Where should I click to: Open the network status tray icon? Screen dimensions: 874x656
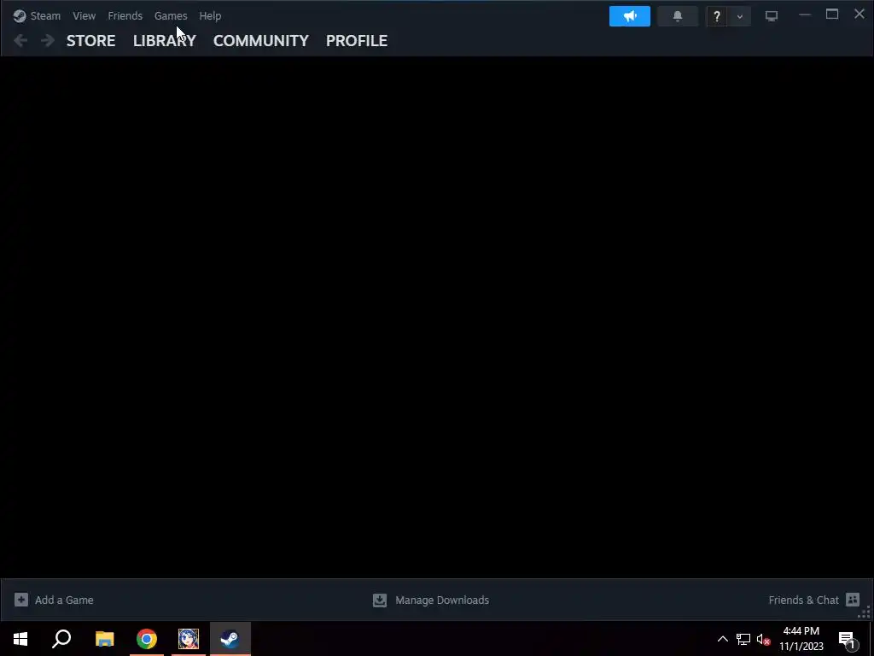(743, 639)
